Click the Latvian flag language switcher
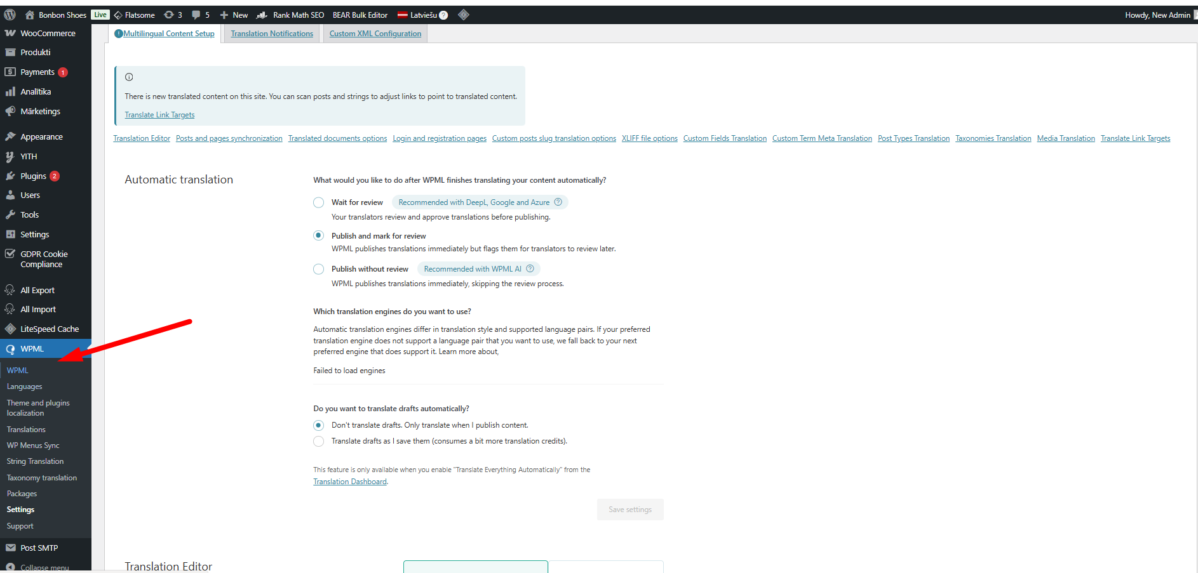The height and width of the screenshot is (573, 1198). (x=402, y=15)
